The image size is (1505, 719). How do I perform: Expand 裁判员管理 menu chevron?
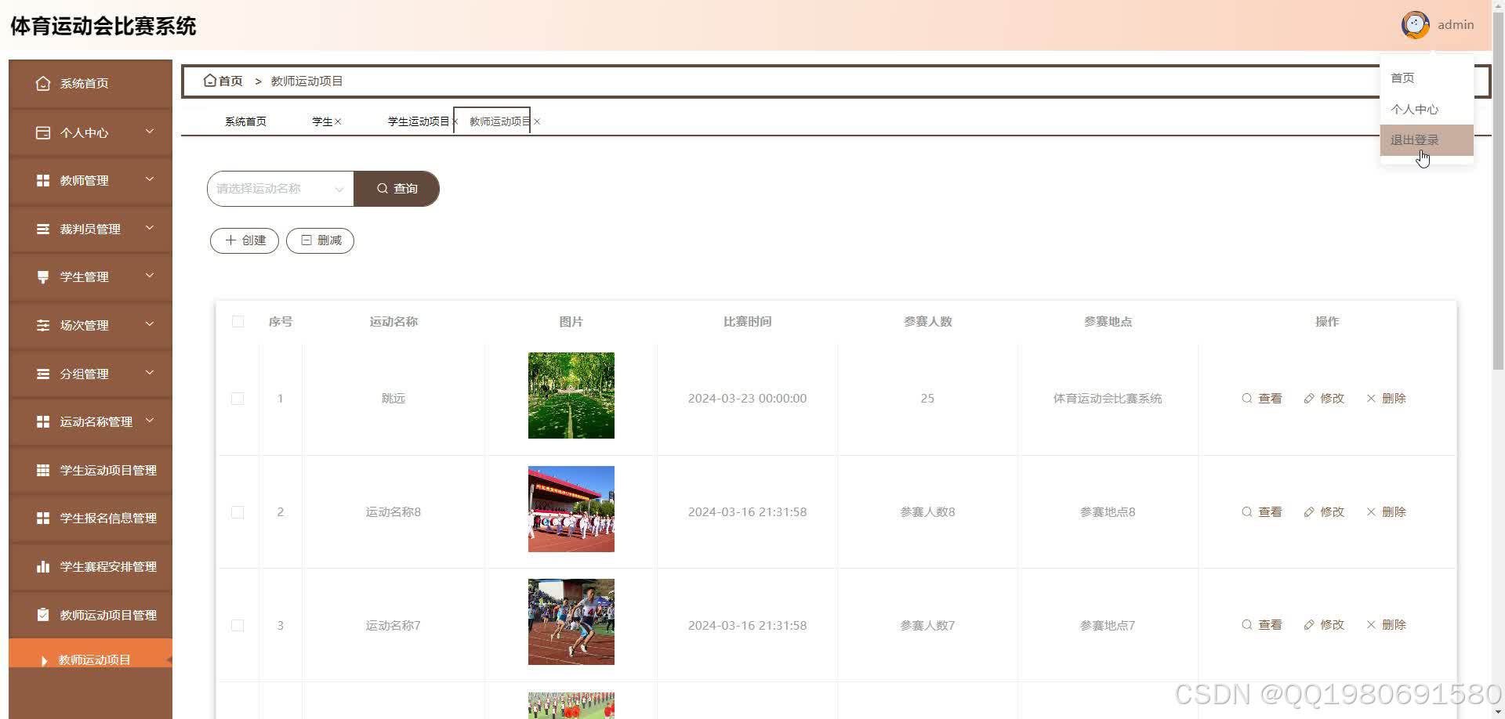pos(149,228)
